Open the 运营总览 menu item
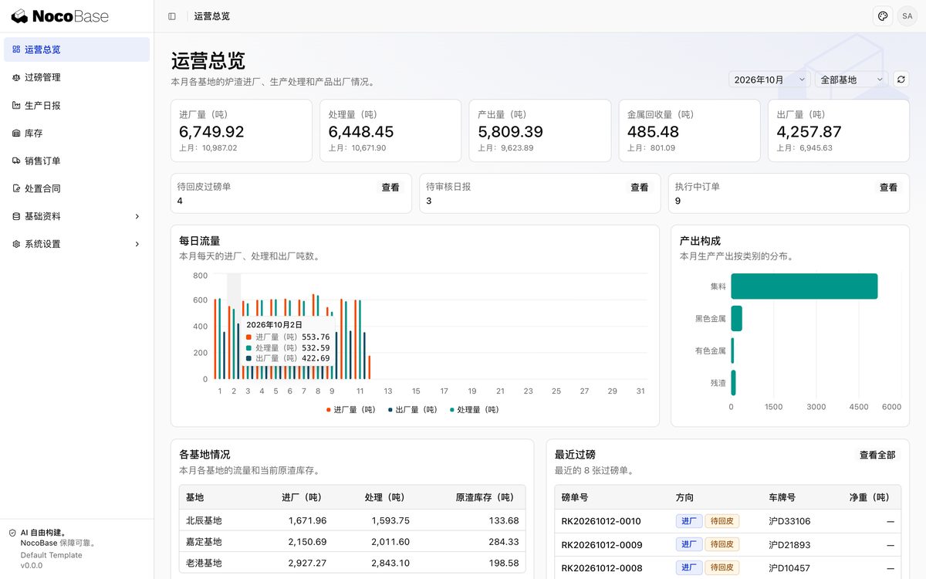This screenshot has height=579, width=926. (x=76, y=49)
